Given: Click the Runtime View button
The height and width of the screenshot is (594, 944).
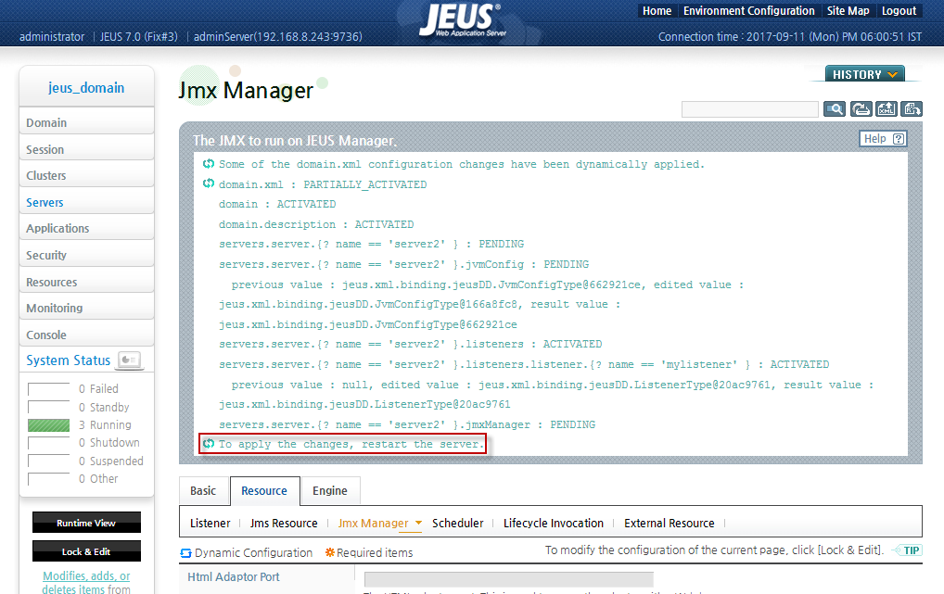Looking at the screenshot, I should point(86,523).
